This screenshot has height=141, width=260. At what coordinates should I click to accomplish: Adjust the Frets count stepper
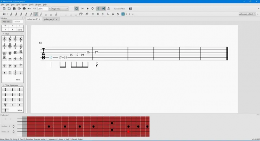tap(13, 132)
